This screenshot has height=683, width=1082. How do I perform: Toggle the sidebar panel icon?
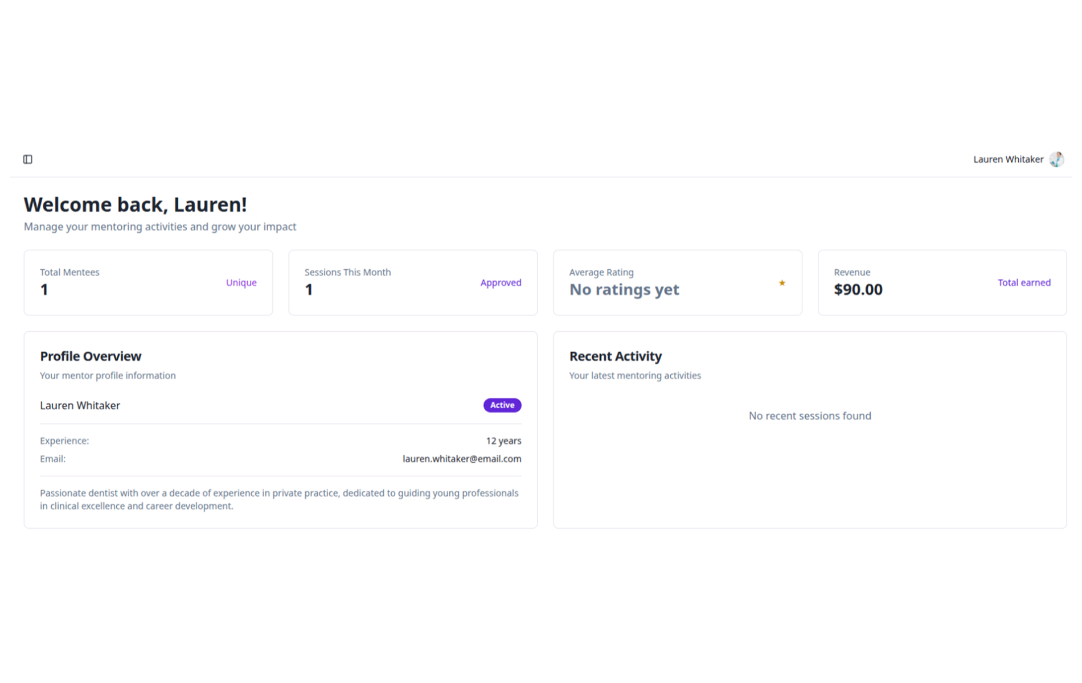tap(27, 159)
